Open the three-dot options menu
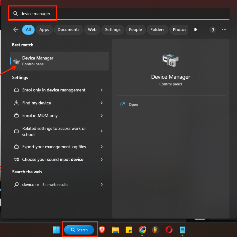 [224, 30]
